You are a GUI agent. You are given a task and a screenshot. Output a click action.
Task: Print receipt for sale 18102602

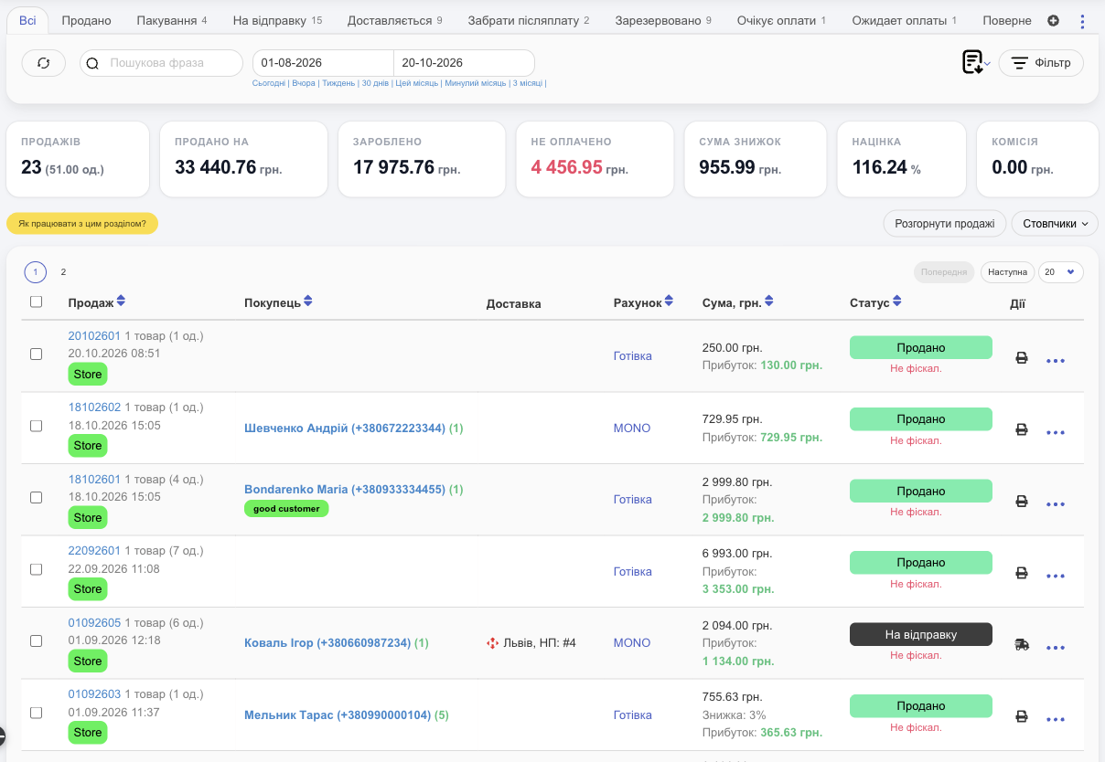coord(1022,429)
